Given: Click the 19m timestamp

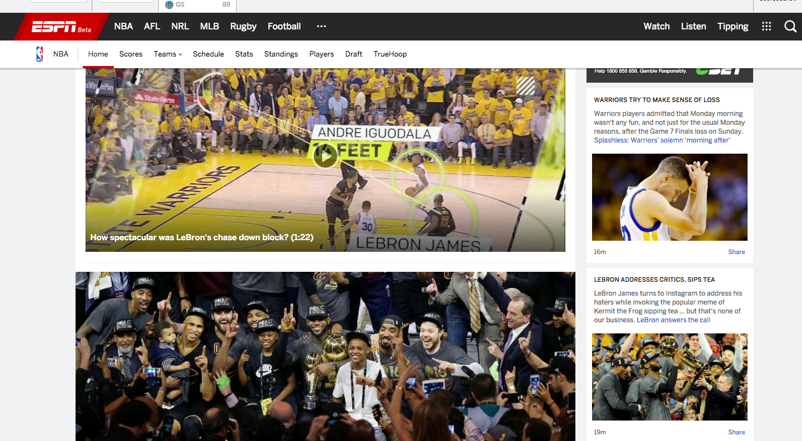Looking at the screenshot, I should (x=600, y=432).
